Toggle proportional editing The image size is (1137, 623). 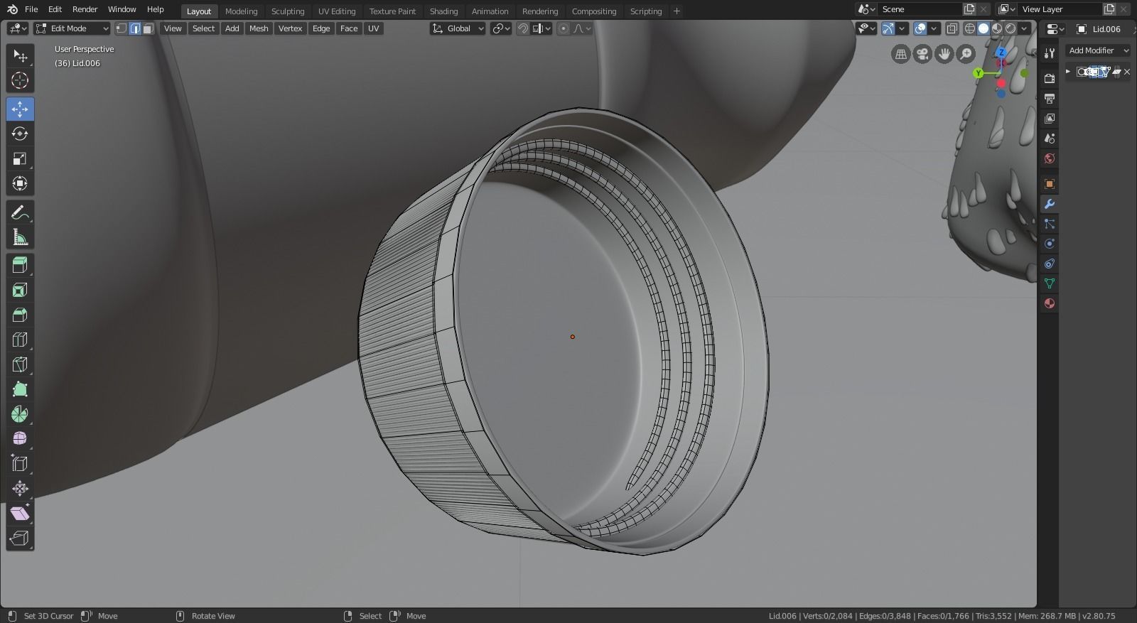(x=564, y=28)
